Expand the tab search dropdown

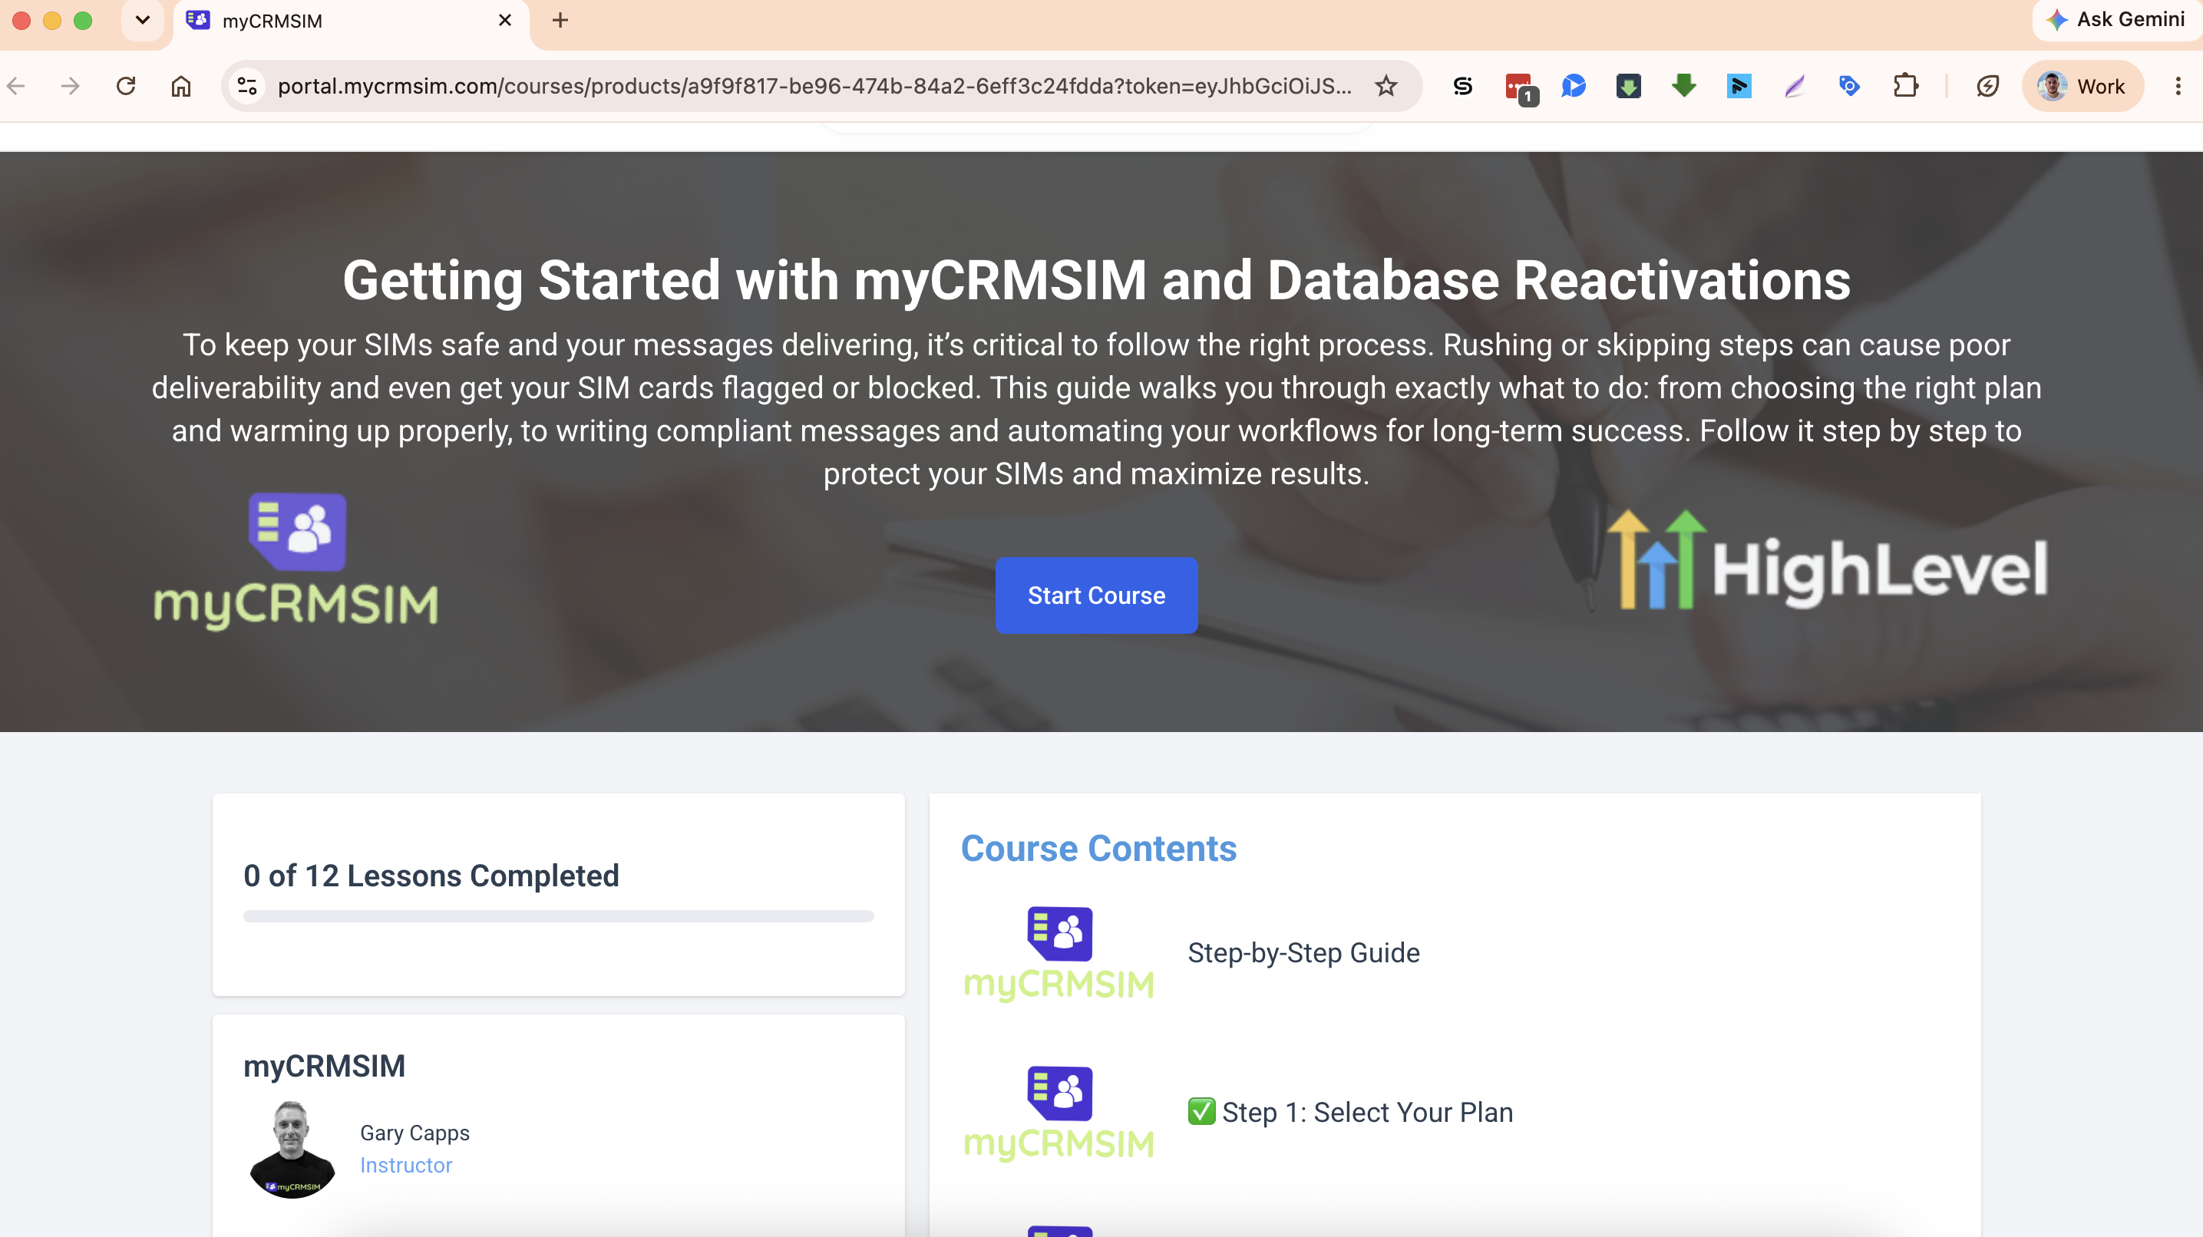(x=143, y=21)
